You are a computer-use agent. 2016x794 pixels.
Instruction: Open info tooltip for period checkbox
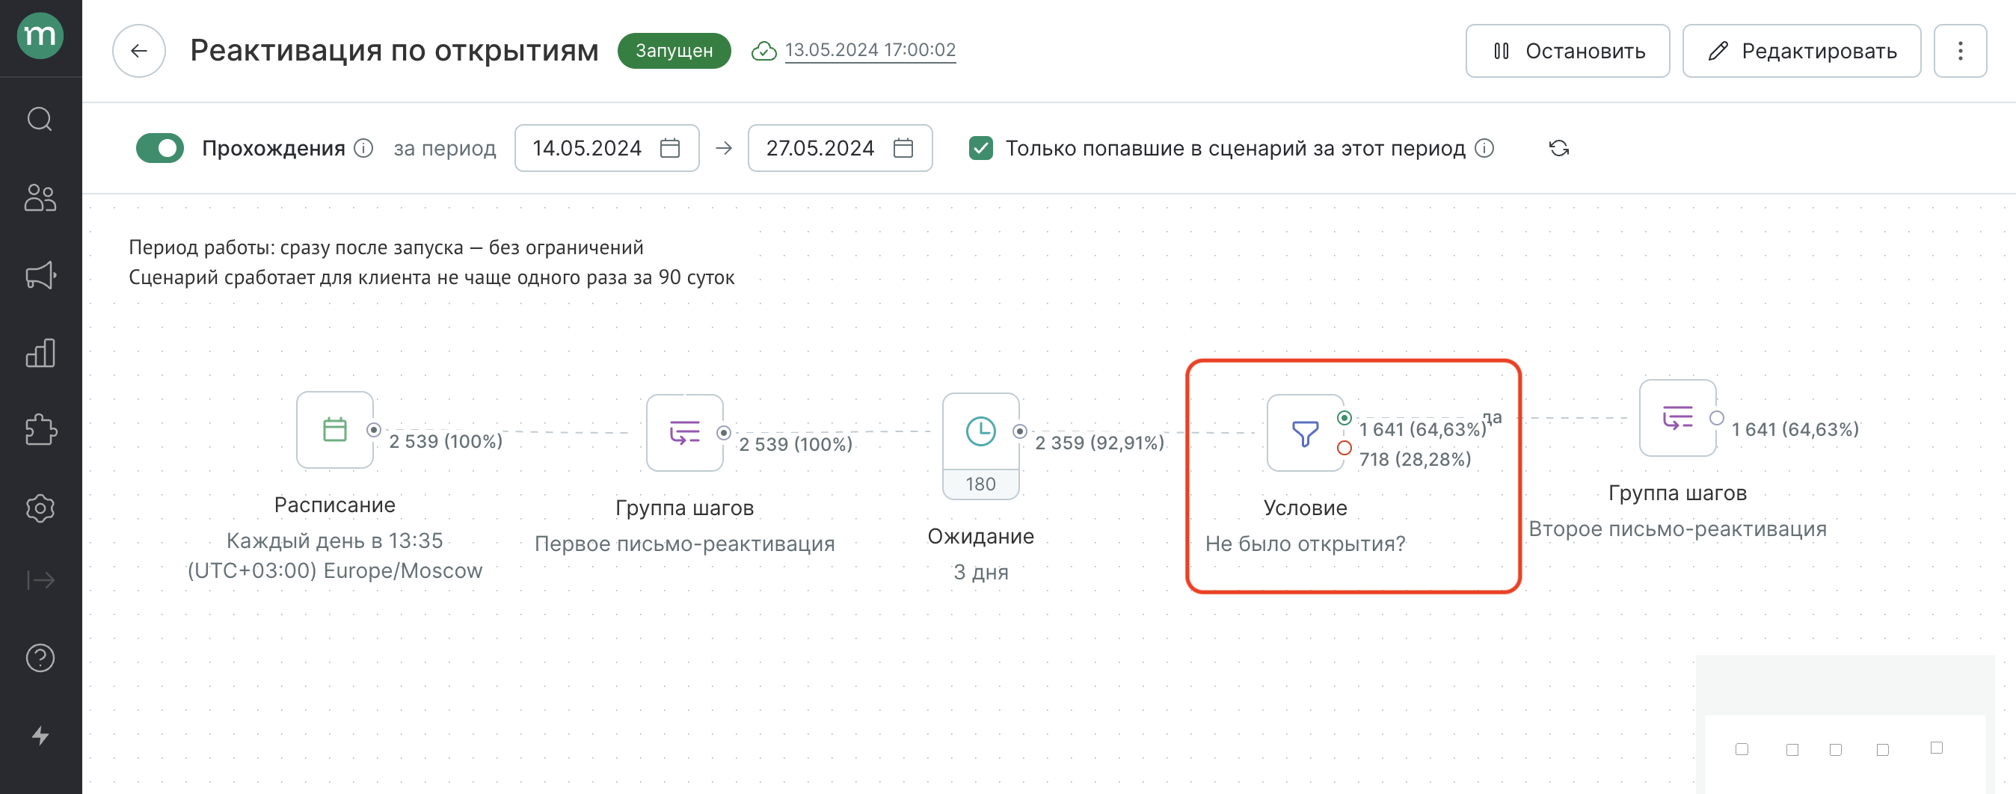[1484, 148]
